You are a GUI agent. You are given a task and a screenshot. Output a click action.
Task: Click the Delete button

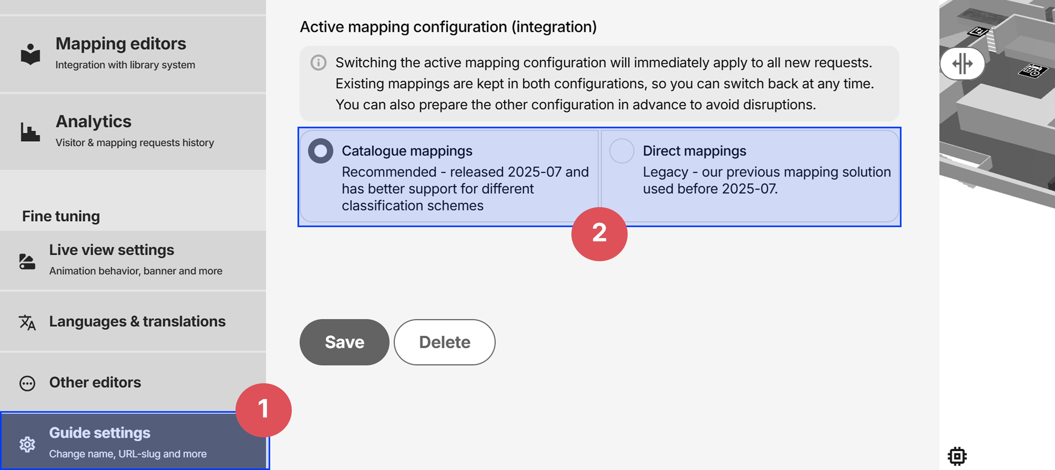pyautogui.click(x=444, y=342)
